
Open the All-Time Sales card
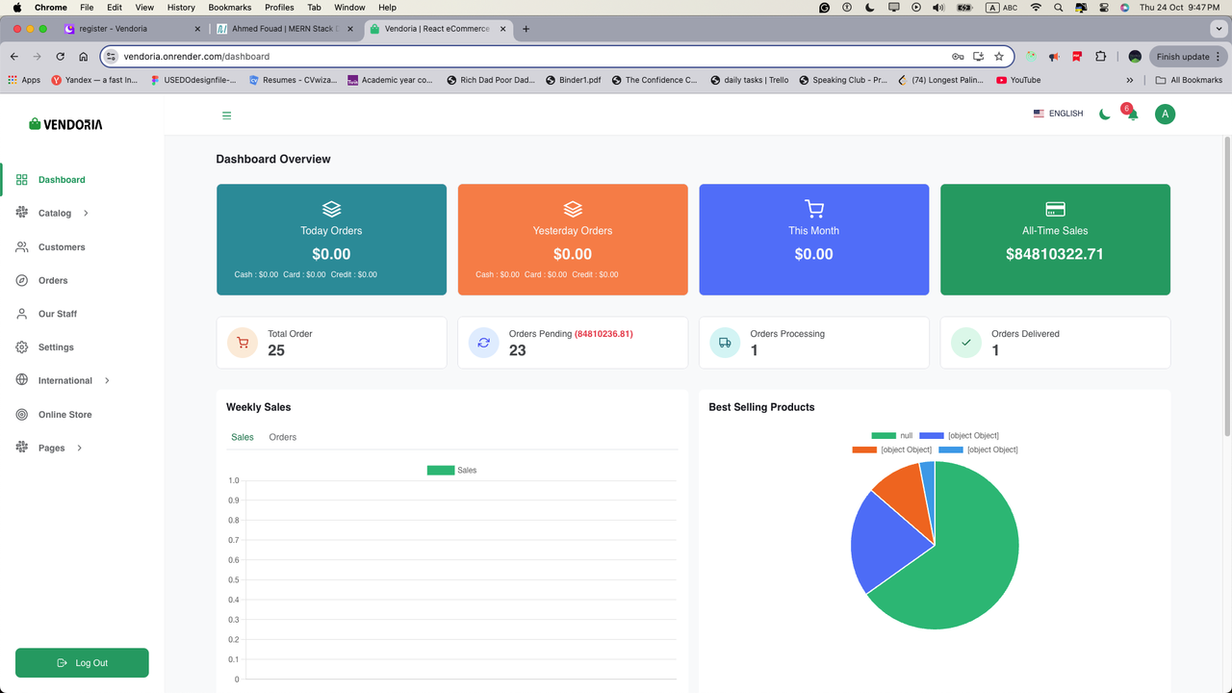click(1055, 240)
